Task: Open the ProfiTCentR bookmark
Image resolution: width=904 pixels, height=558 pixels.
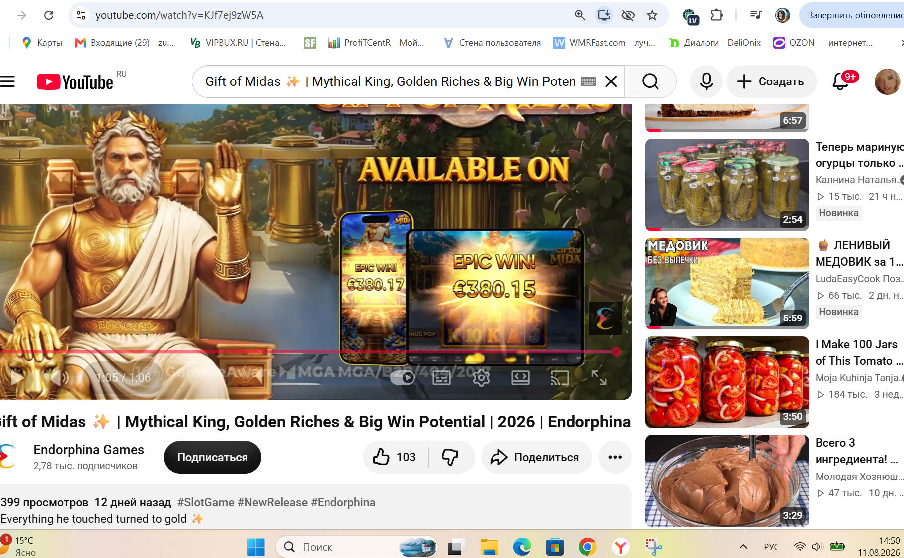Action: click(x=376, y=43)
